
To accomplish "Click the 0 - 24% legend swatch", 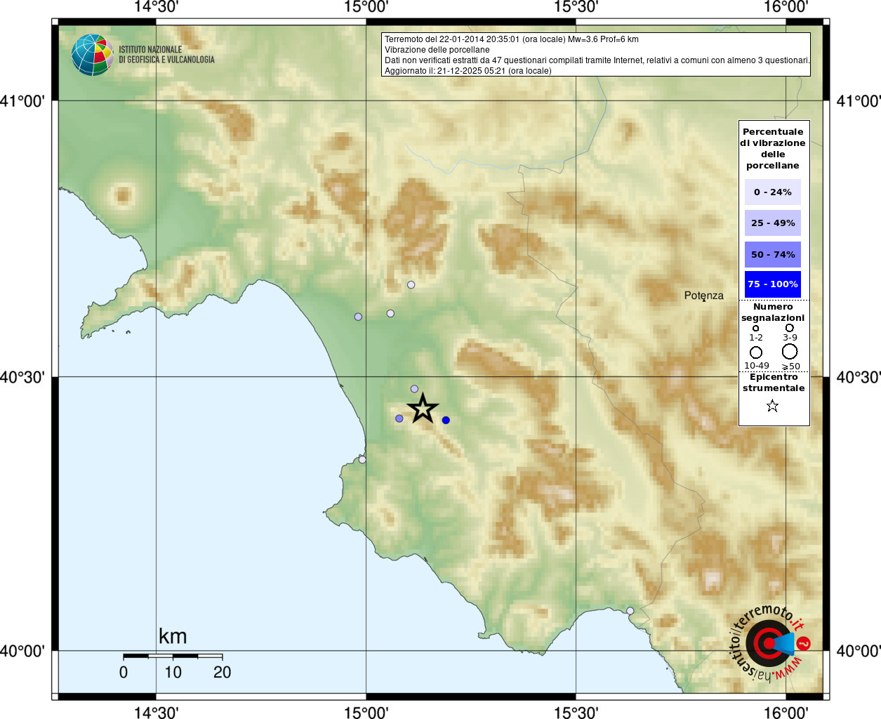I will pos(773,192).
